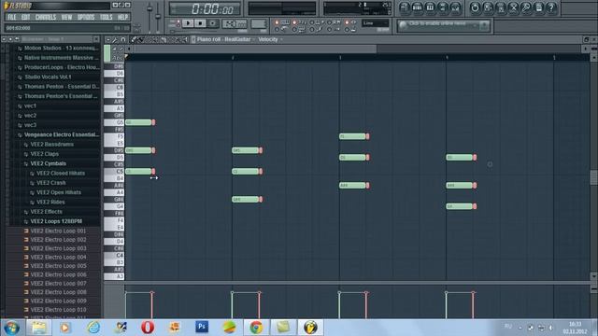Screen dimensions: 598x336
Task: Open the playlist window from toolbar
Action: coord(405,7)
